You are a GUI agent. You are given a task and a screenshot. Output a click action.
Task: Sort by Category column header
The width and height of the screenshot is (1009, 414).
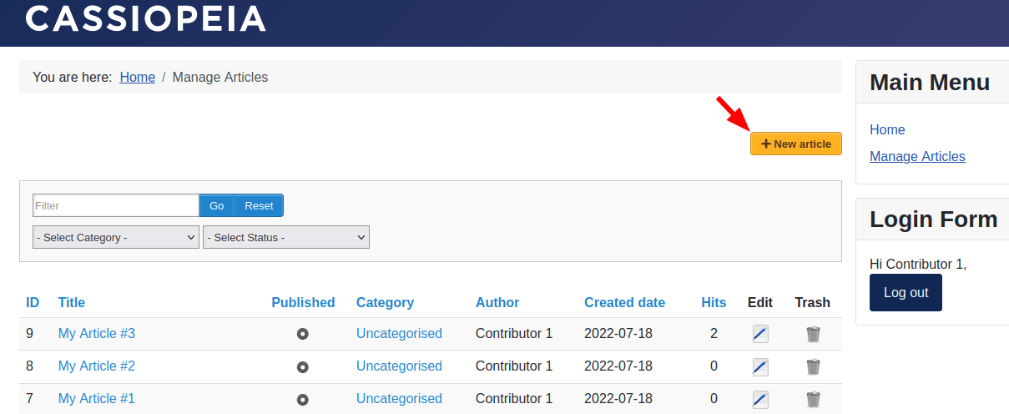coord(385,302)
